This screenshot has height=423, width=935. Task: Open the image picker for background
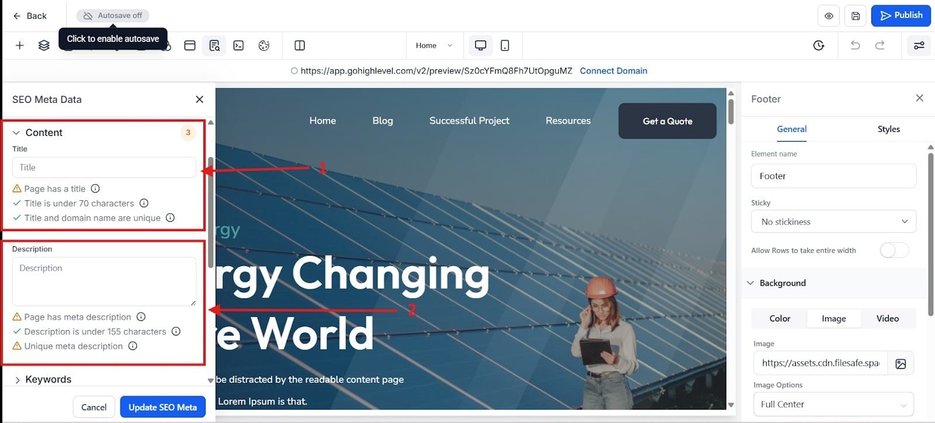click(x=901, y=363)
